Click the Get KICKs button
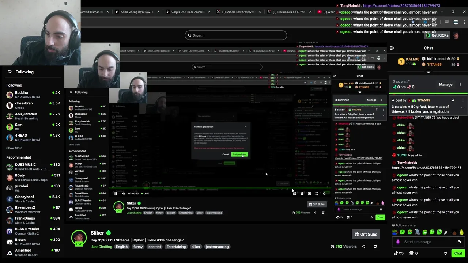The image size is (468, 263). click(x=437, y=35)
